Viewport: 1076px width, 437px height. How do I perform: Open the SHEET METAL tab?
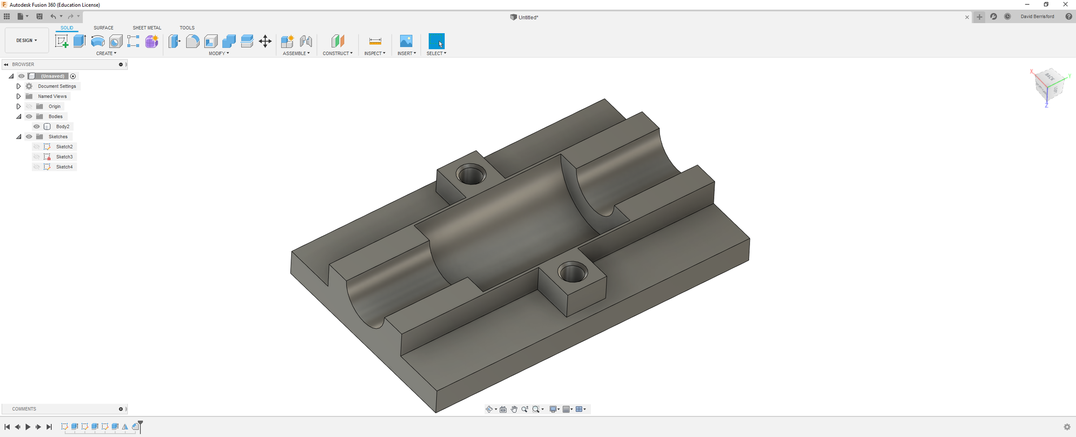147,28
